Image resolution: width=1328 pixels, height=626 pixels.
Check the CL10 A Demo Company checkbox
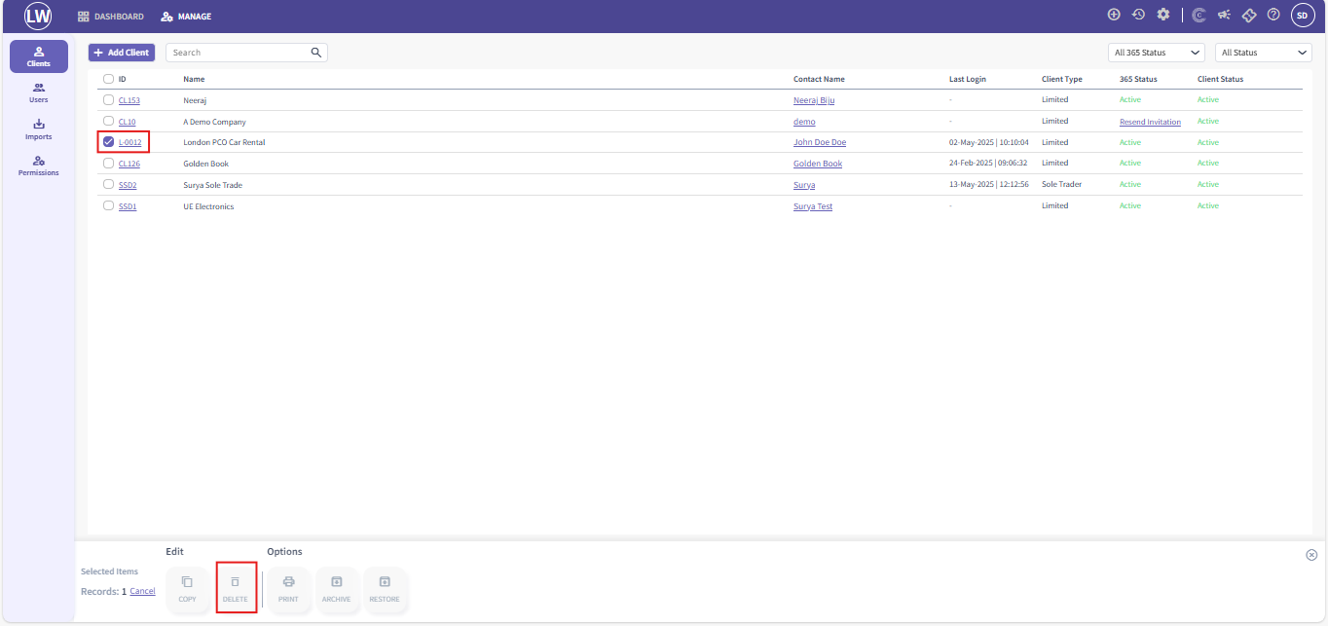[x=109, y=121]
